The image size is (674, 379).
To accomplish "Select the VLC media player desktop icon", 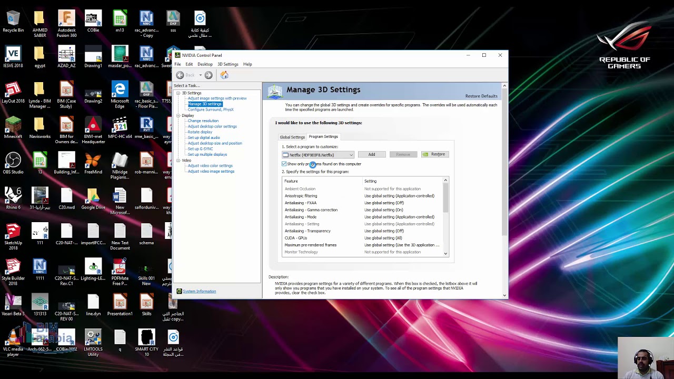I will (x=13, y=343).
